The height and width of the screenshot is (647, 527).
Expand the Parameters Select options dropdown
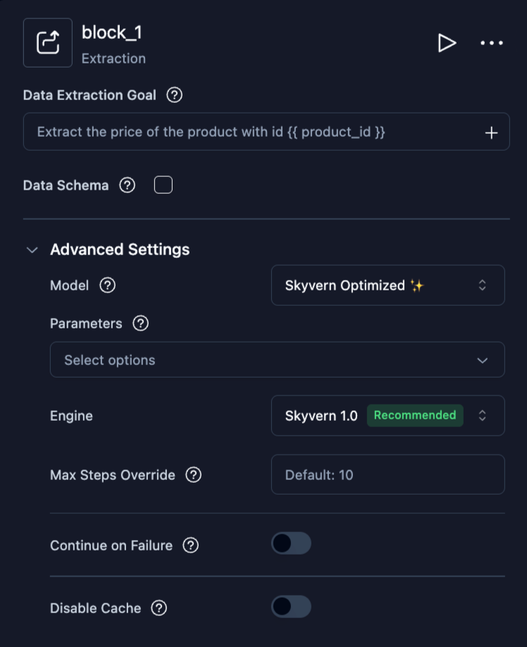277,360
